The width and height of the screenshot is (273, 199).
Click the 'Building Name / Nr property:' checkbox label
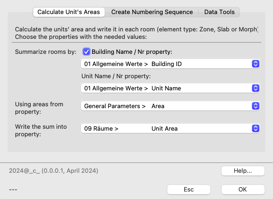tap(132, 52)
